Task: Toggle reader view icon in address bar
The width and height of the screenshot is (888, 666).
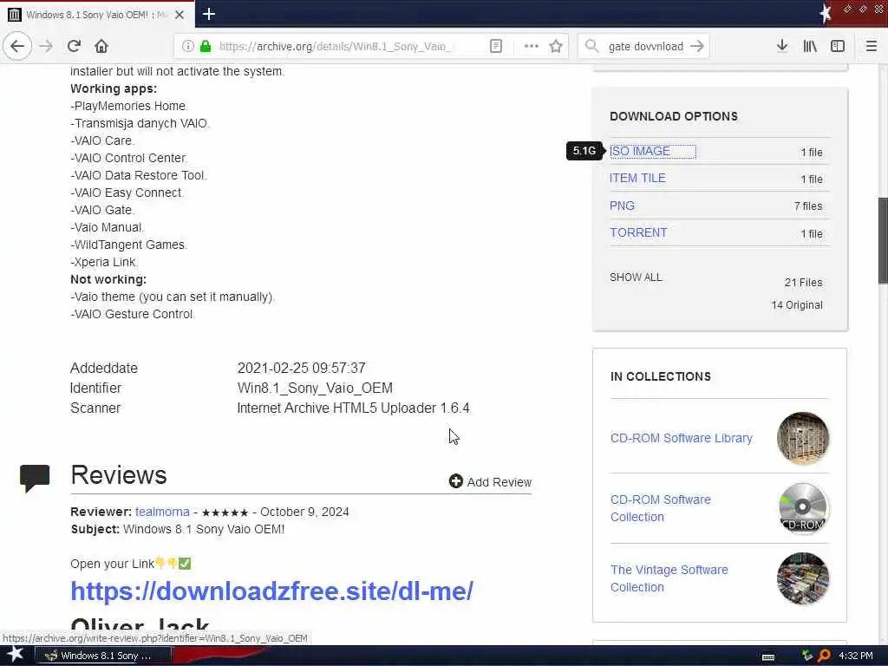Action: [495, 47]
